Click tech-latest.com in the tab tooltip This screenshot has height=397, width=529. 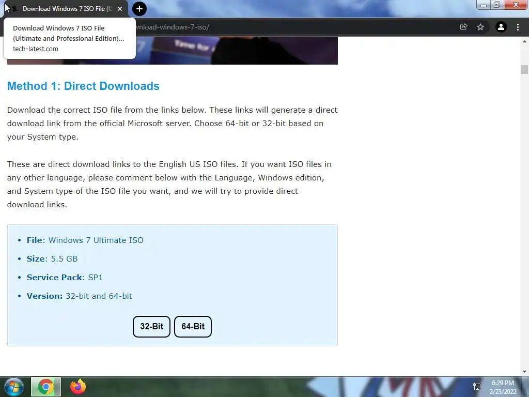[36, 49]
